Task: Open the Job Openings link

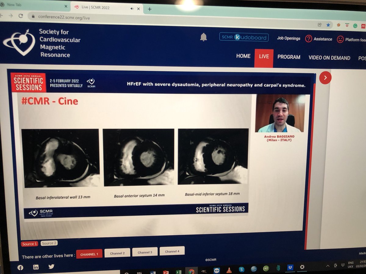Action: [x=289, y=38]
